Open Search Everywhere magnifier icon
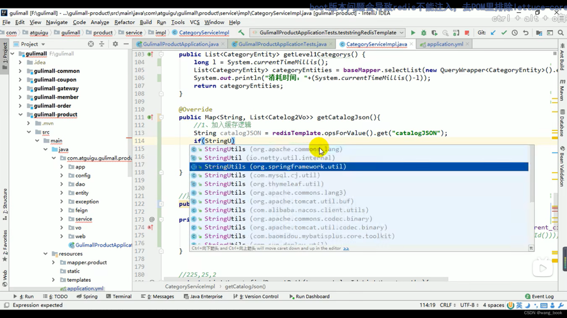Image resolution: width=567 pixels, height=318 pixels. [x=561, y=32]
